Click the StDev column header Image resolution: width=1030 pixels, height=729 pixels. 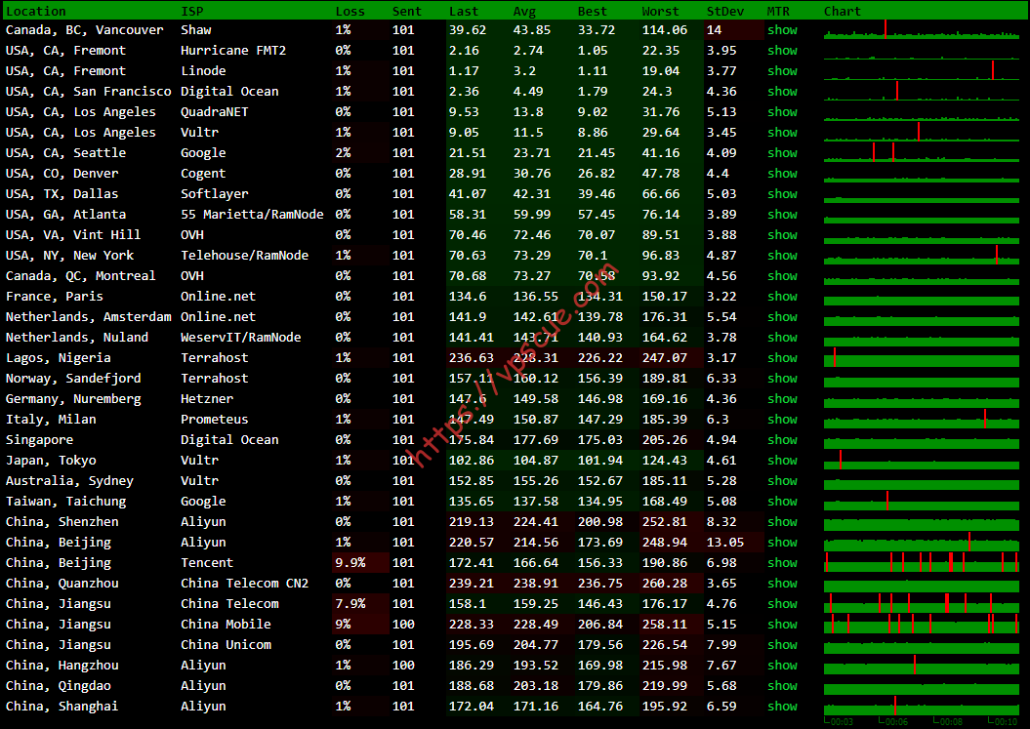pos(725,11)
